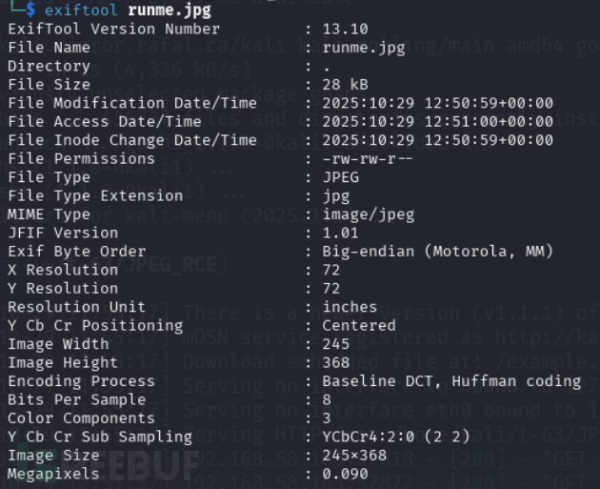
Task: Click the Megapixels value 0.090
Action: [x=345, y=474]
